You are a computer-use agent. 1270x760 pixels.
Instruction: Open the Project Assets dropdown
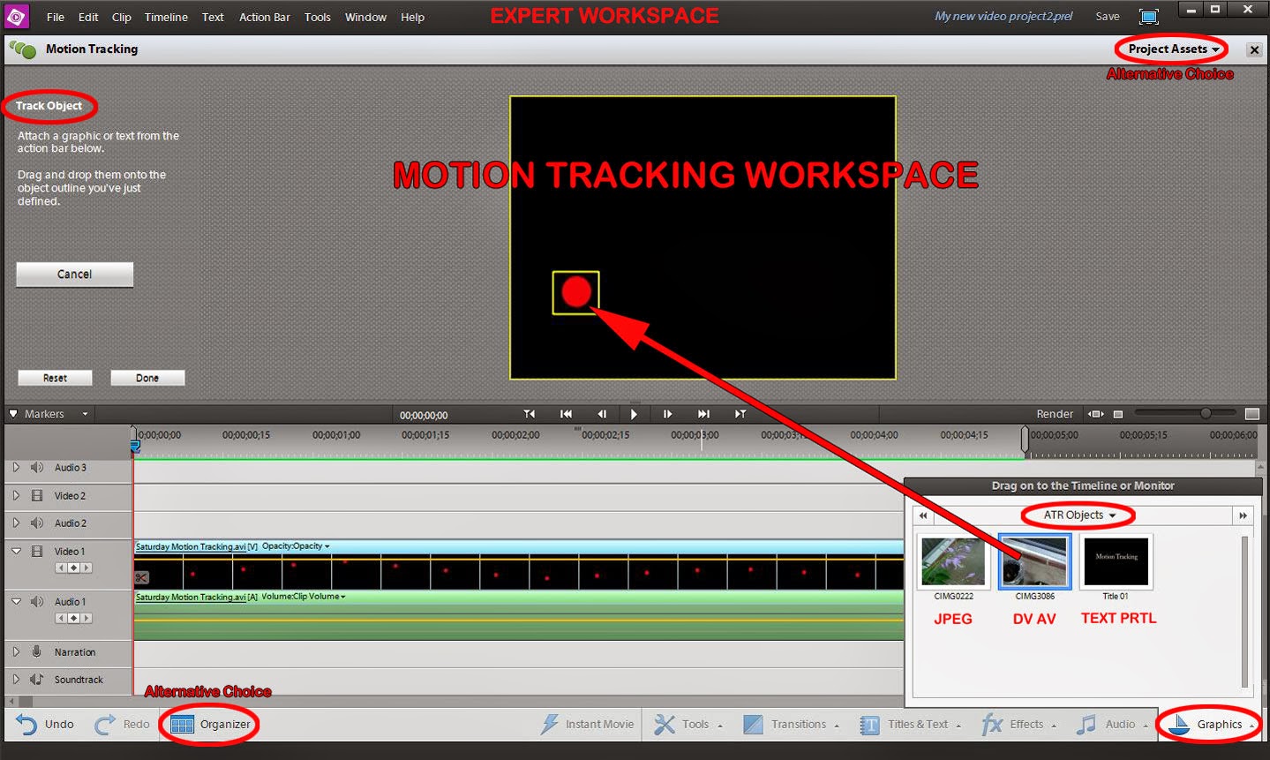pyautogui.click(x=1166, y=49)
